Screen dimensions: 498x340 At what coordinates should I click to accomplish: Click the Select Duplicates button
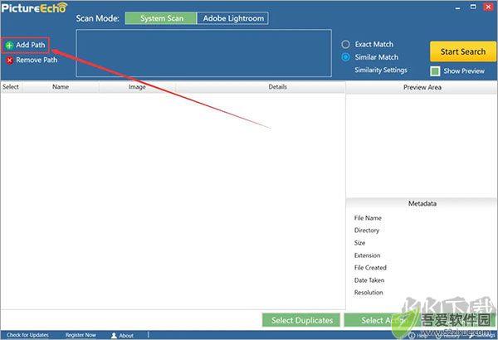point(301,320)
